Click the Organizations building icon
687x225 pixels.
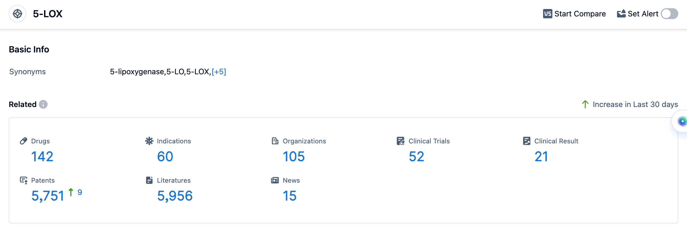[x=275, y=141]
